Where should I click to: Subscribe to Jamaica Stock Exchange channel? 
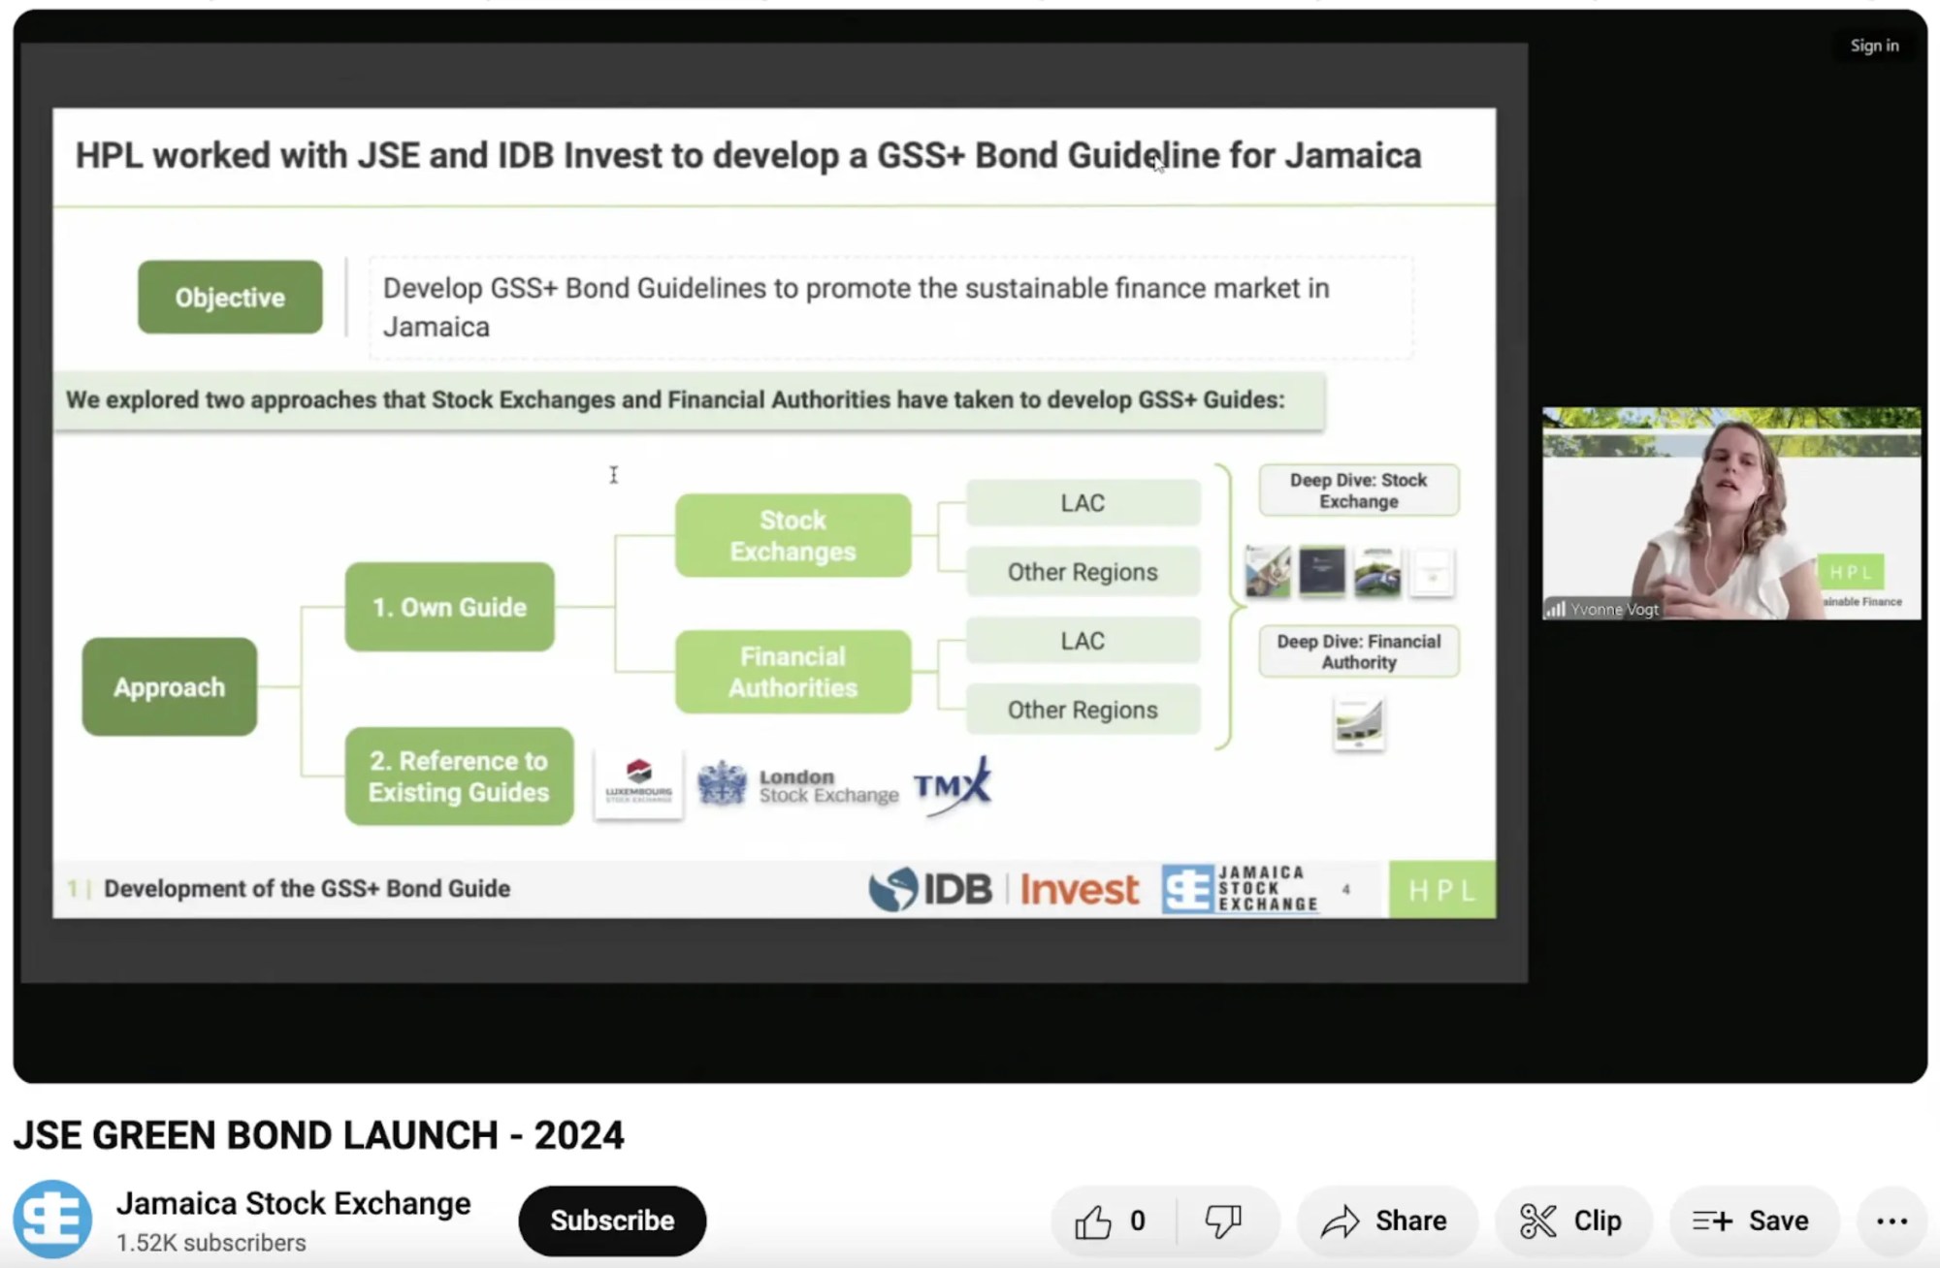click(x=612, y=1220)
